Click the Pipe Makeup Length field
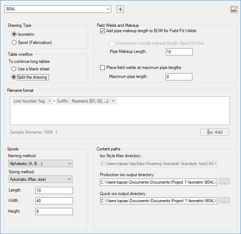This screenshot has height=234, width=241. coord(179,52)
